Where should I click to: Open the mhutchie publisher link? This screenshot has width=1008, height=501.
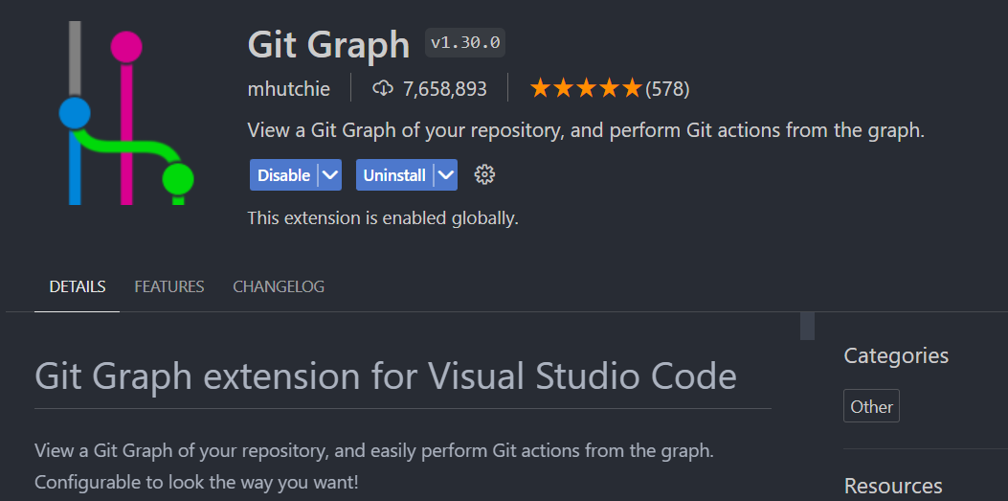[x=288, y=89]
